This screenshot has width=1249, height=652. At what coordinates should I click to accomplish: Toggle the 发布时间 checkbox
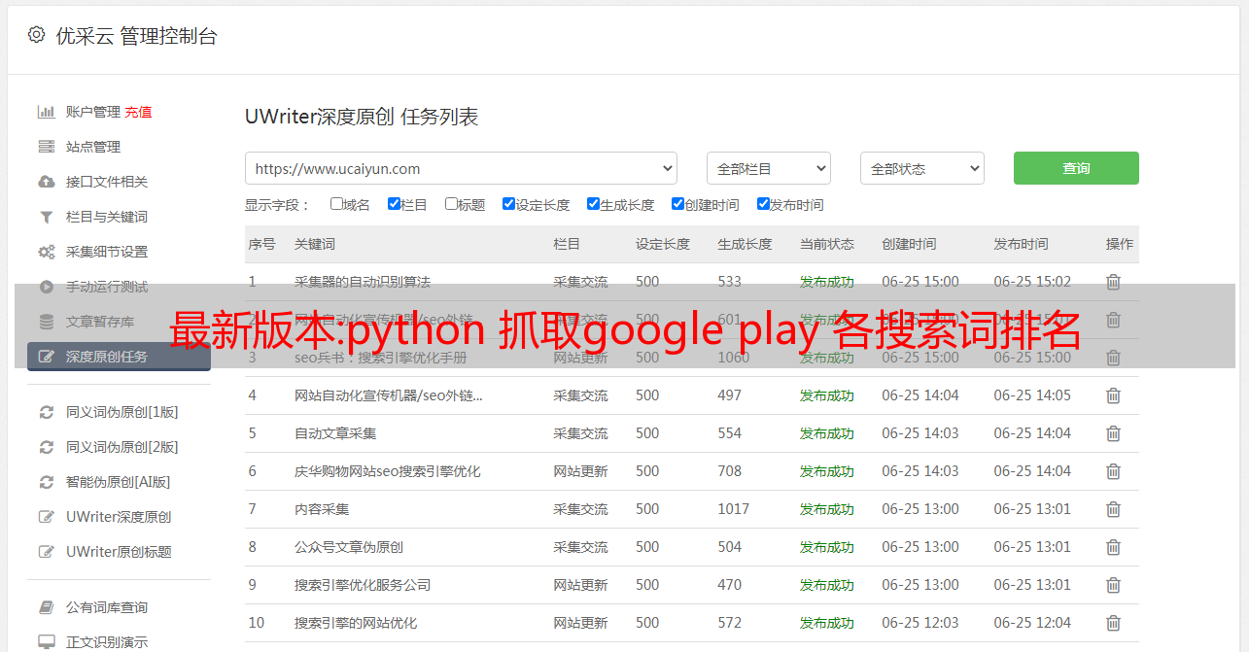(763, 204)
